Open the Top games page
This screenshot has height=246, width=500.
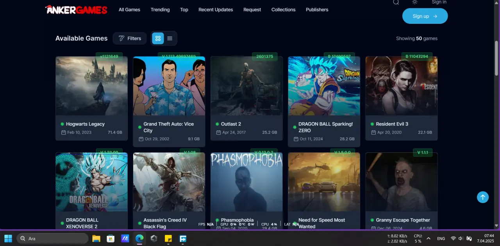pyautogui.click(x=184, y=9)
